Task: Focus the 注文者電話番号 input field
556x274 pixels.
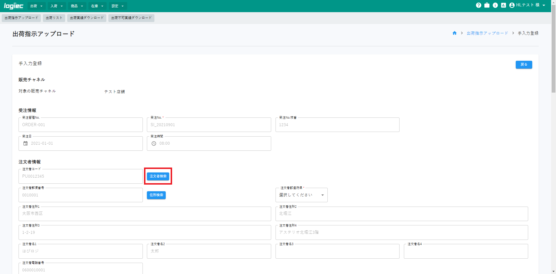Action: (x=81, y=269)
